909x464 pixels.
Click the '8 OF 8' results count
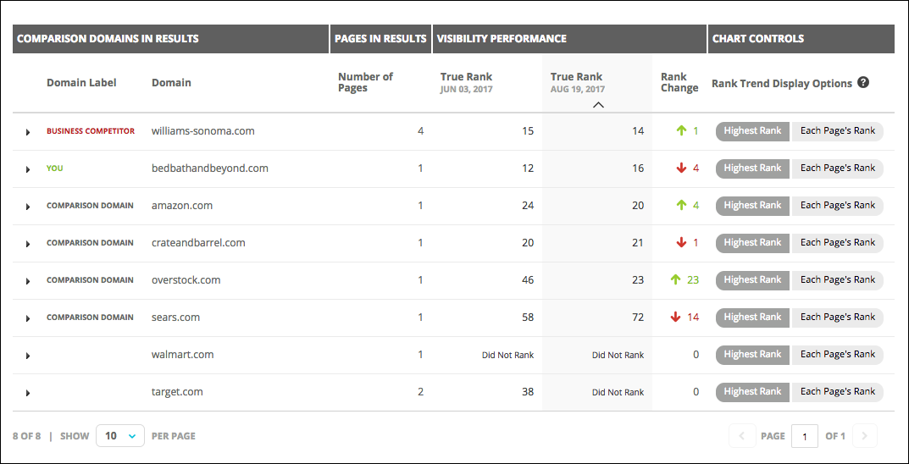[26, 436]
